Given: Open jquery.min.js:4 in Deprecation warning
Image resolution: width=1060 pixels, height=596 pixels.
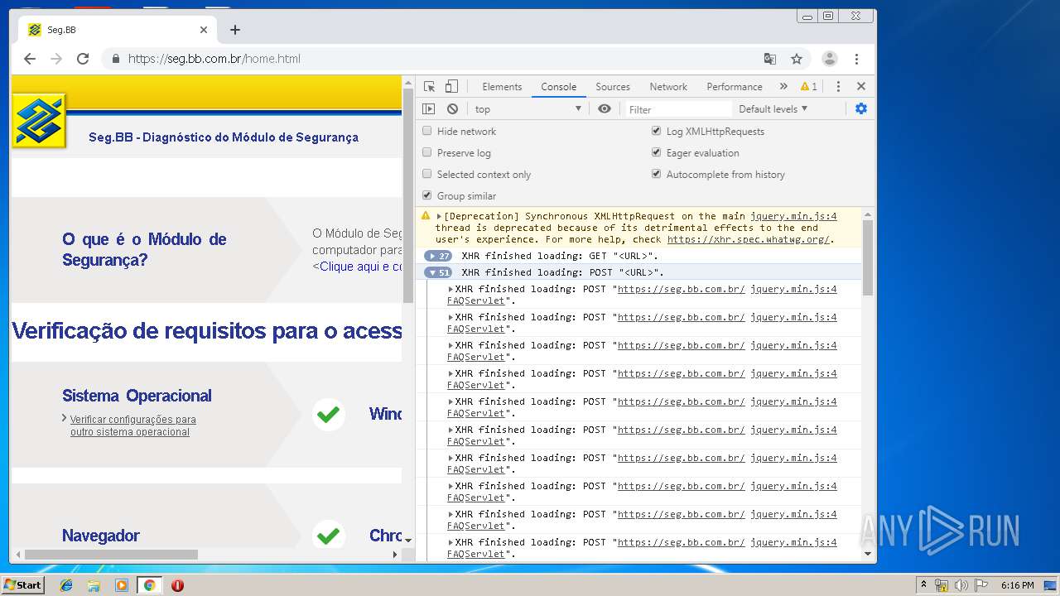Looking at the screenshot, I should pos(793,216).
